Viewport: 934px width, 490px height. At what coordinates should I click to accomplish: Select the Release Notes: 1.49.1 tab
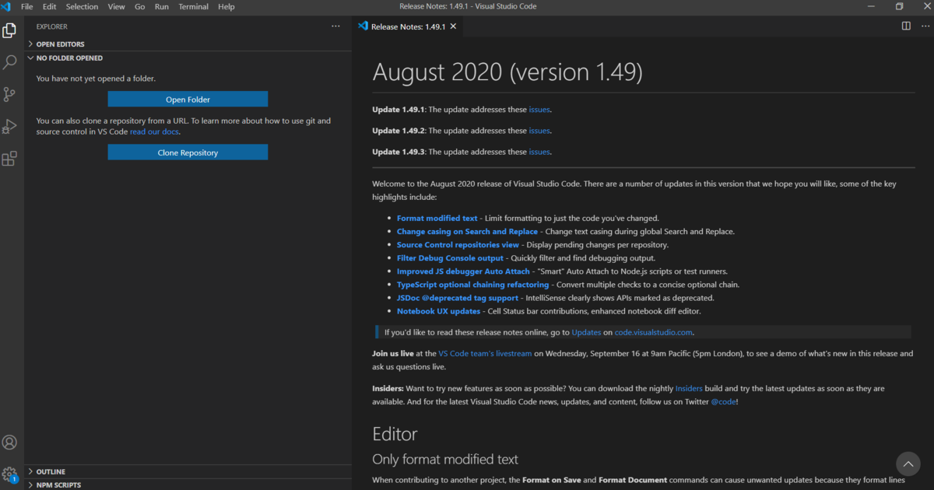click(408, 26)
